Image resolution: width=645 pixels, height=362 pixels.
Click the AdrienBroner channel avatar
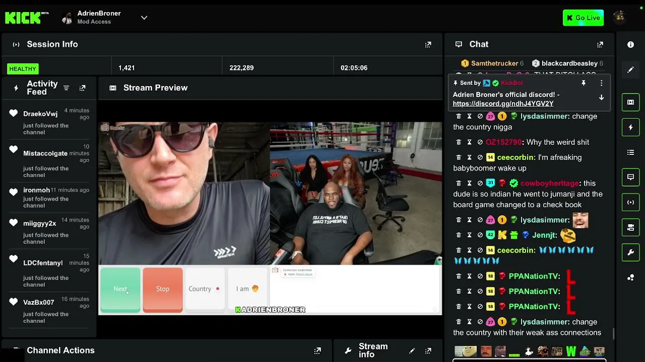[x=67, y=18]
